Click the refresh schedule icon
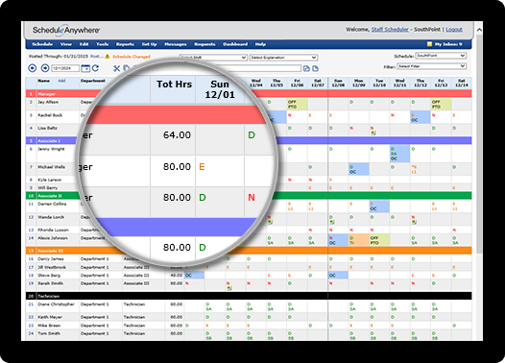Viewport: 505px width, 363px height. point(95,68)
